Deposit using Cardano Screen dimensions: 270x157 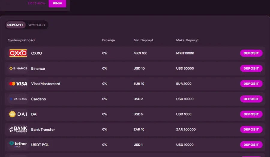click(251, 99)
